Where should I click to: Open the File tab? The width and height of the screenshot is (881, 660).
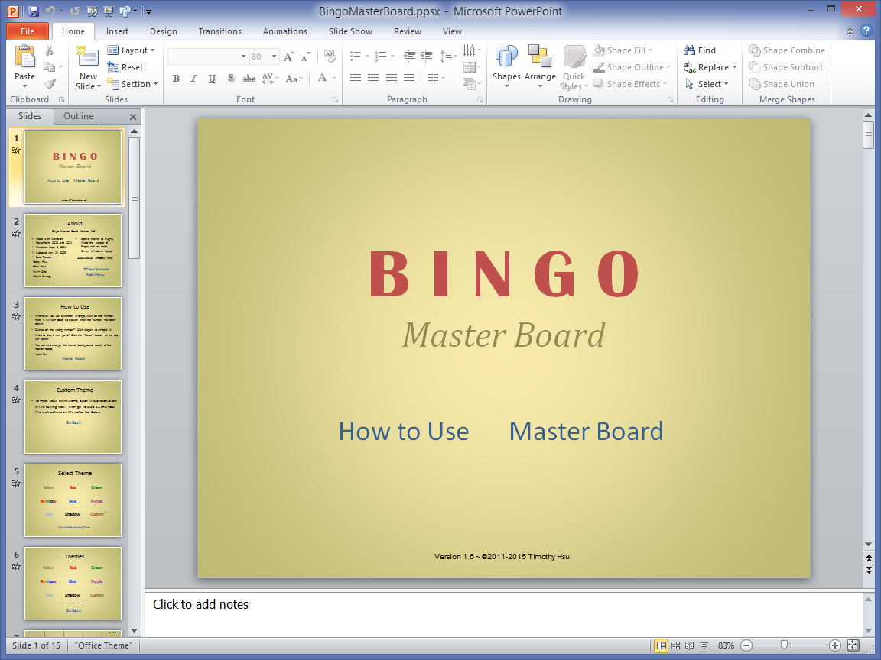point(28,31)
